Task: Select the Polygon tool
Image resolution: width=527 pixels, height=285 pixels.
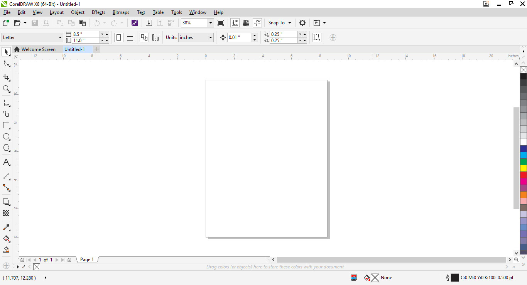Action: 7,148
